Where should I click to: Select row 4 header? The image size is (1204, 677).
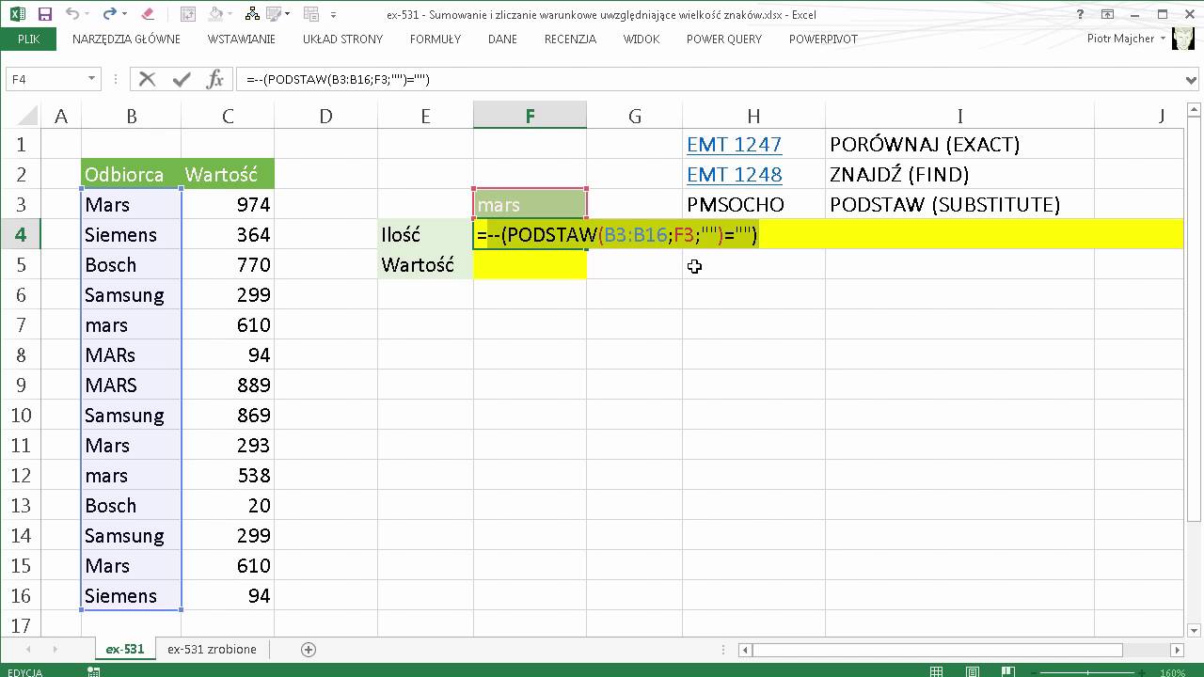(20, 234)
